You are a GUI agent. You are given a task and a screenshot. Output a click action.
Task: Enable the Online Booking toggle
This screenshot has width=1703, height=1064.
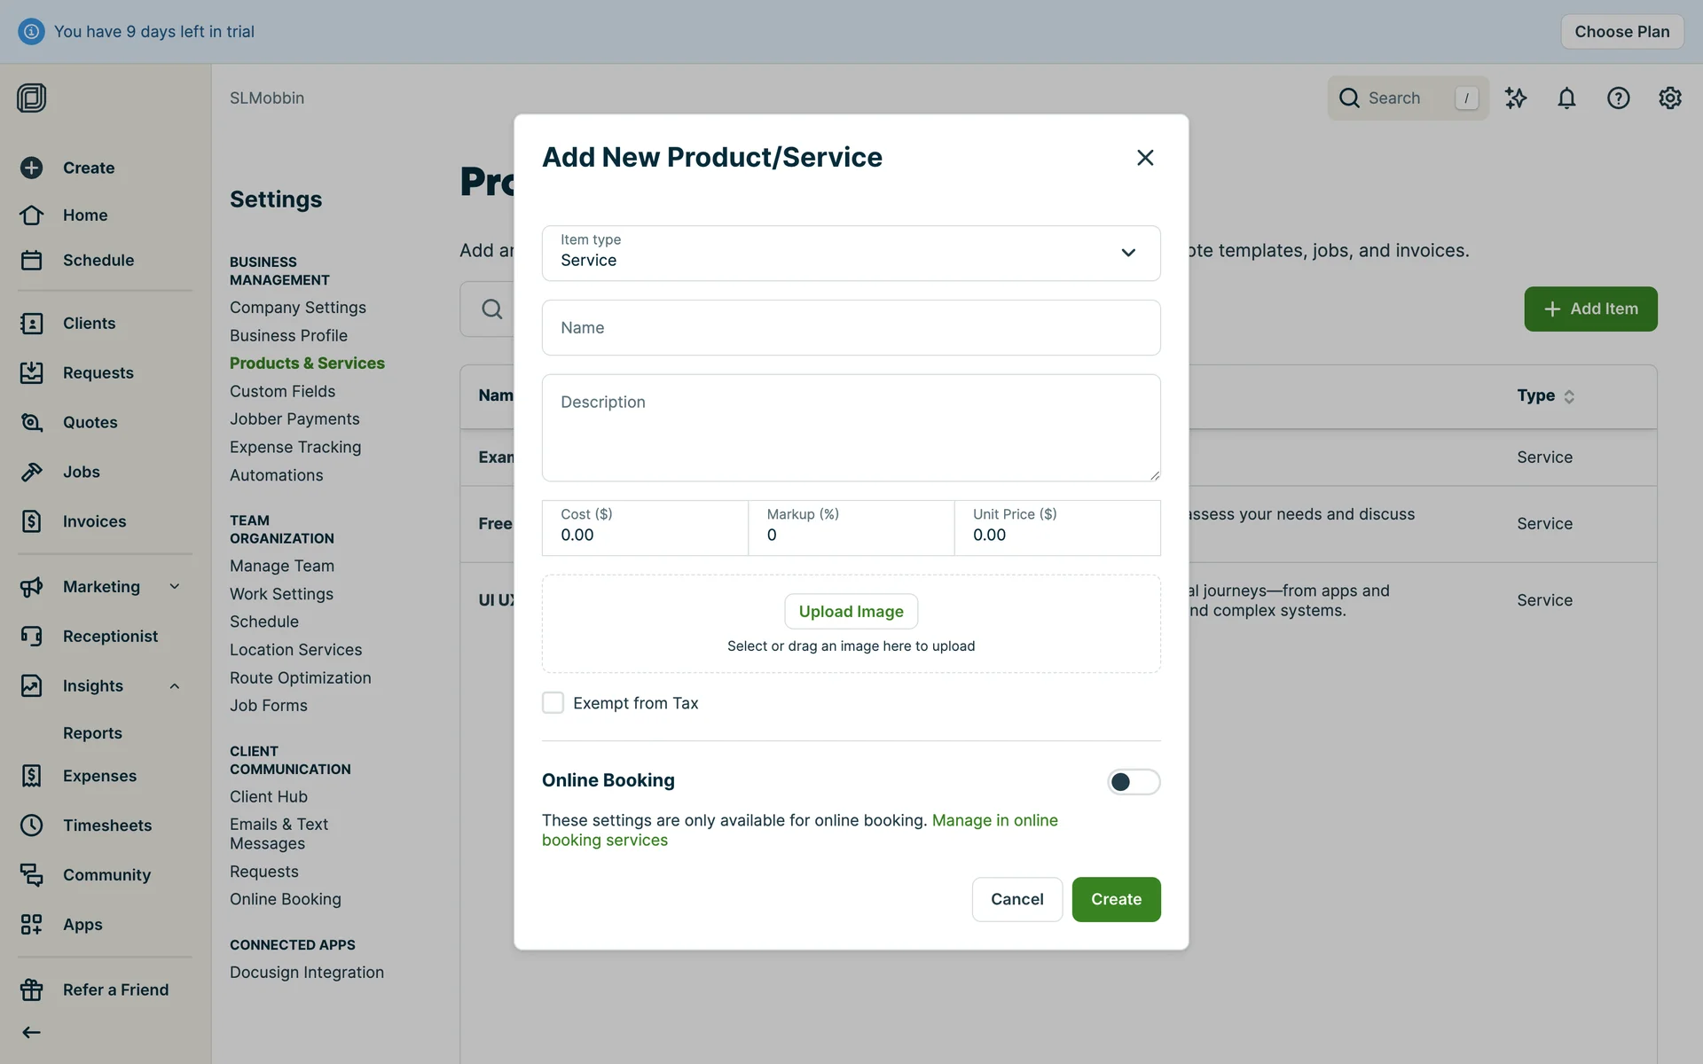pos(1133,781)
